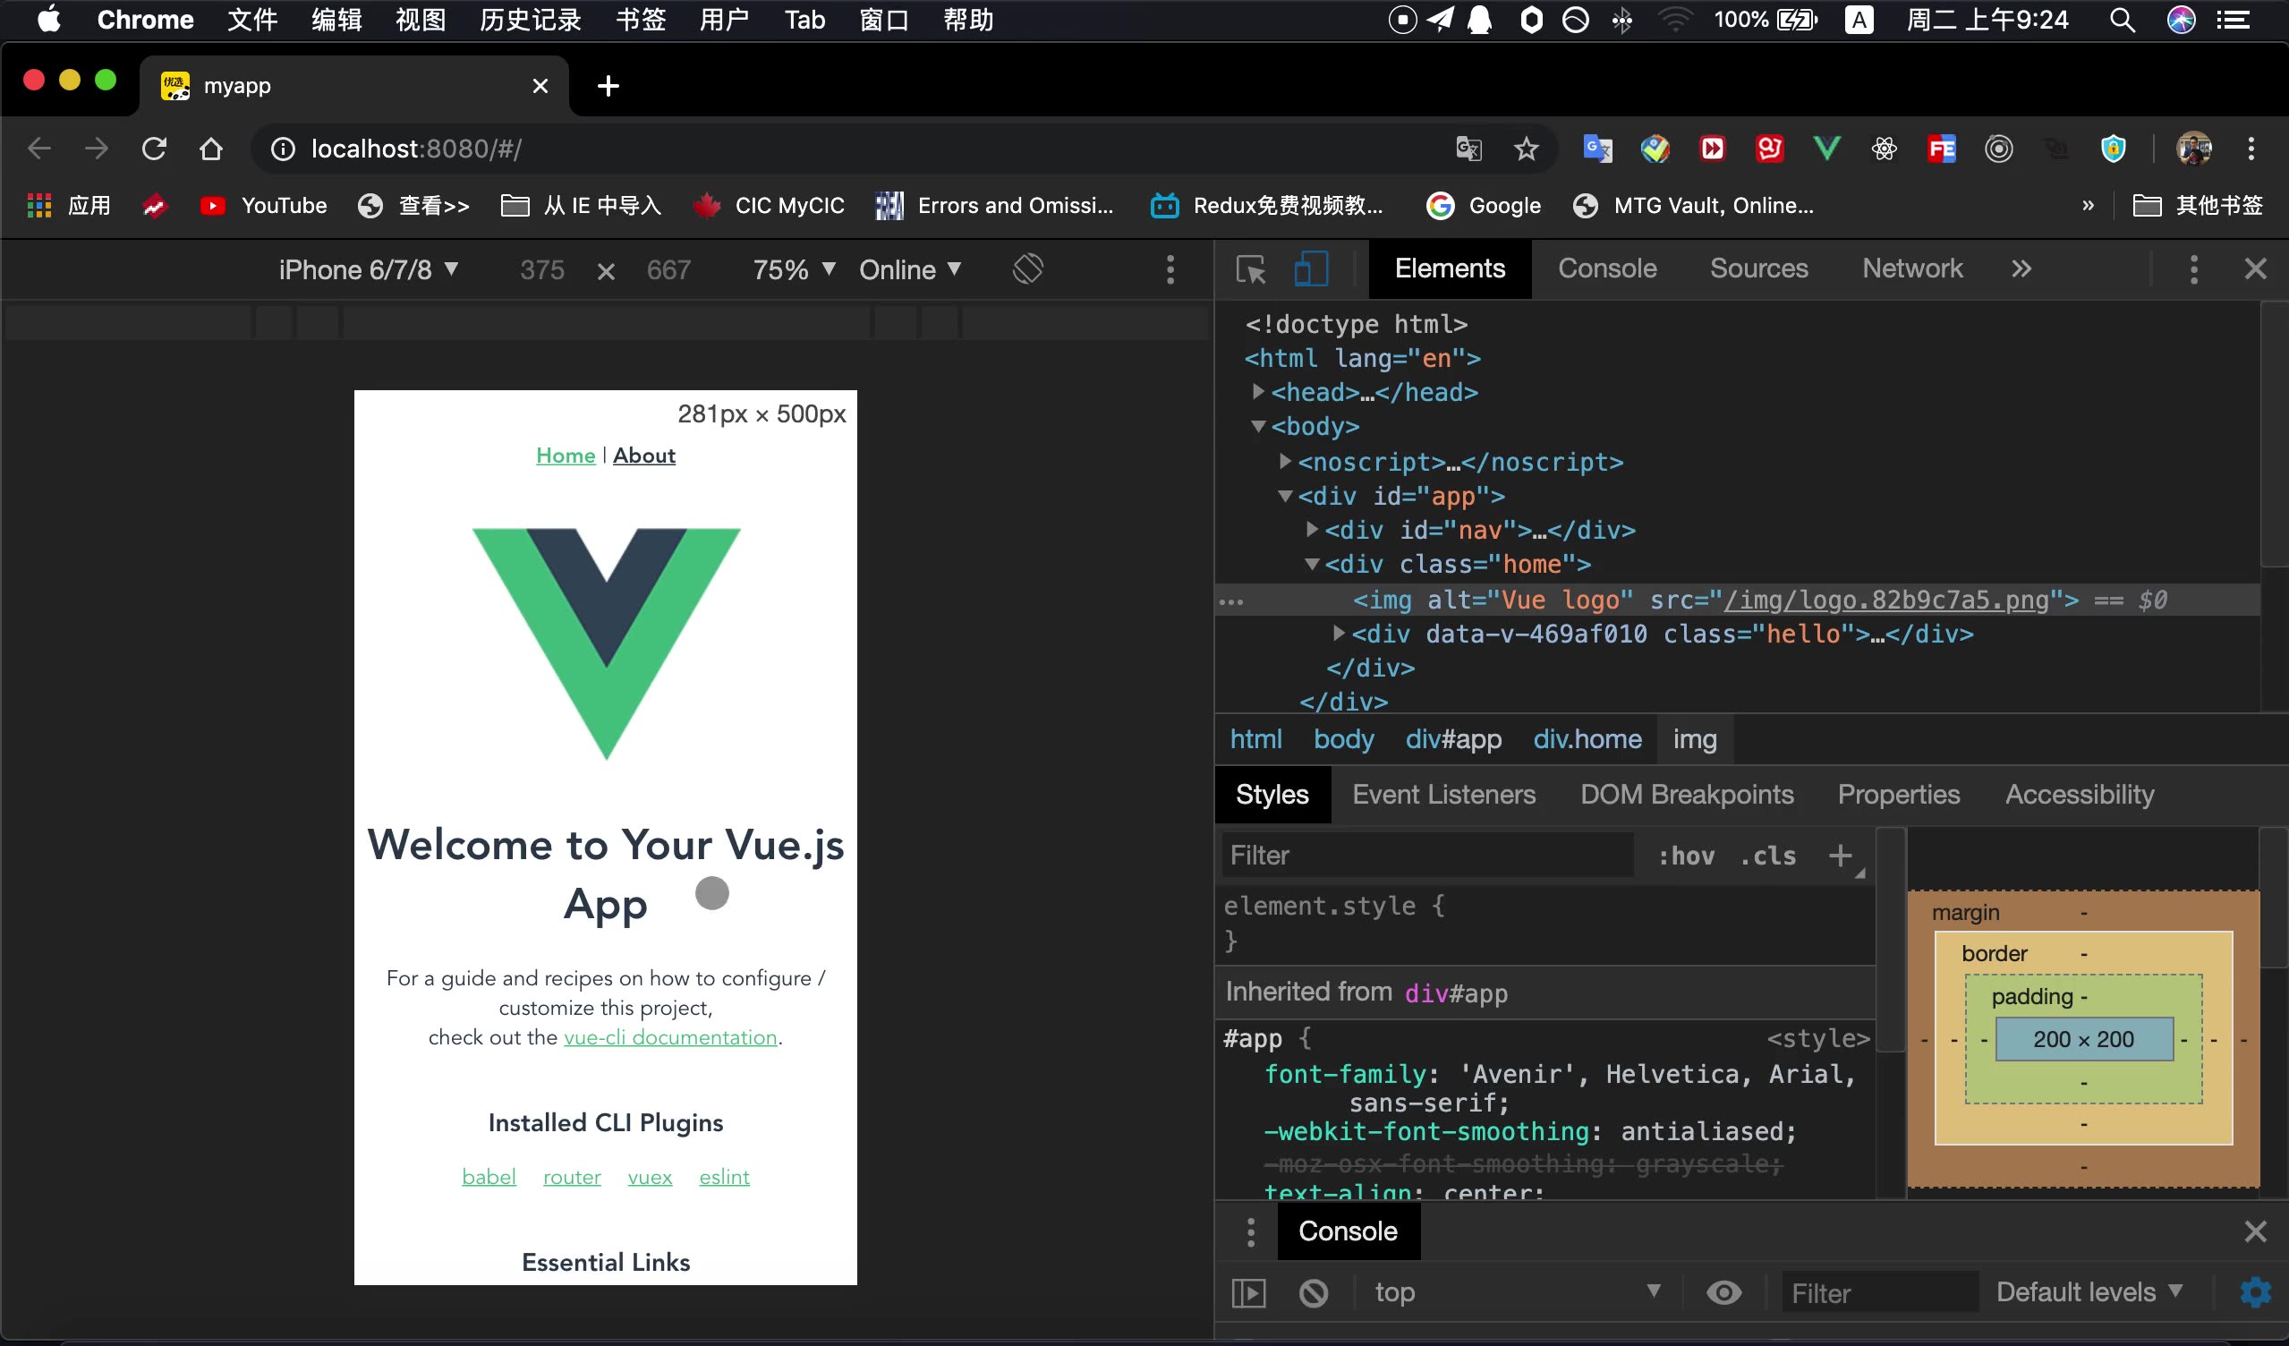Click the Vue devtools extension icon
The width and height of the screenshot is (2289, 1346).
1826,149
